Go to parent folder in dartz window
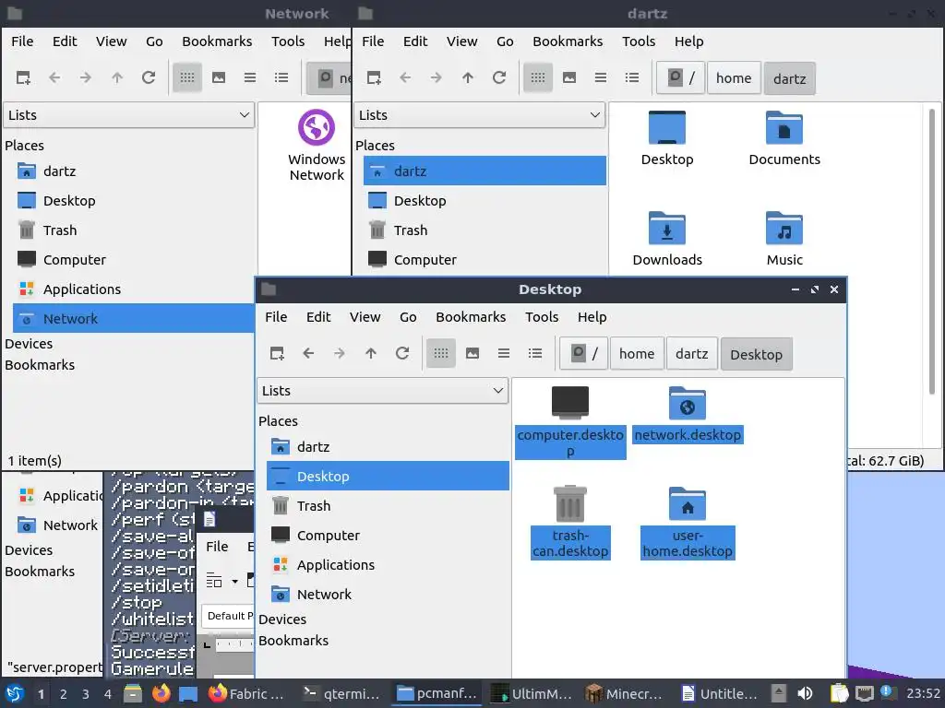The width and height of the screenshot is (945, 708). click(x=468, y=77)
